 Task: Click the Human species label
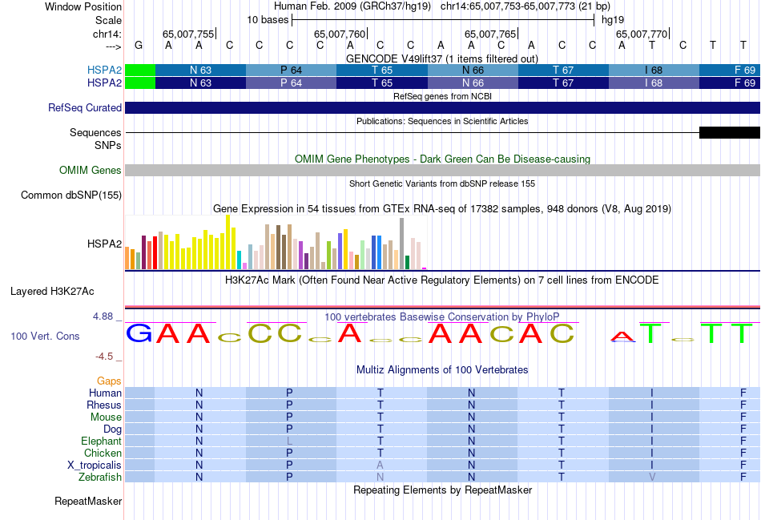tap(105, 393)
